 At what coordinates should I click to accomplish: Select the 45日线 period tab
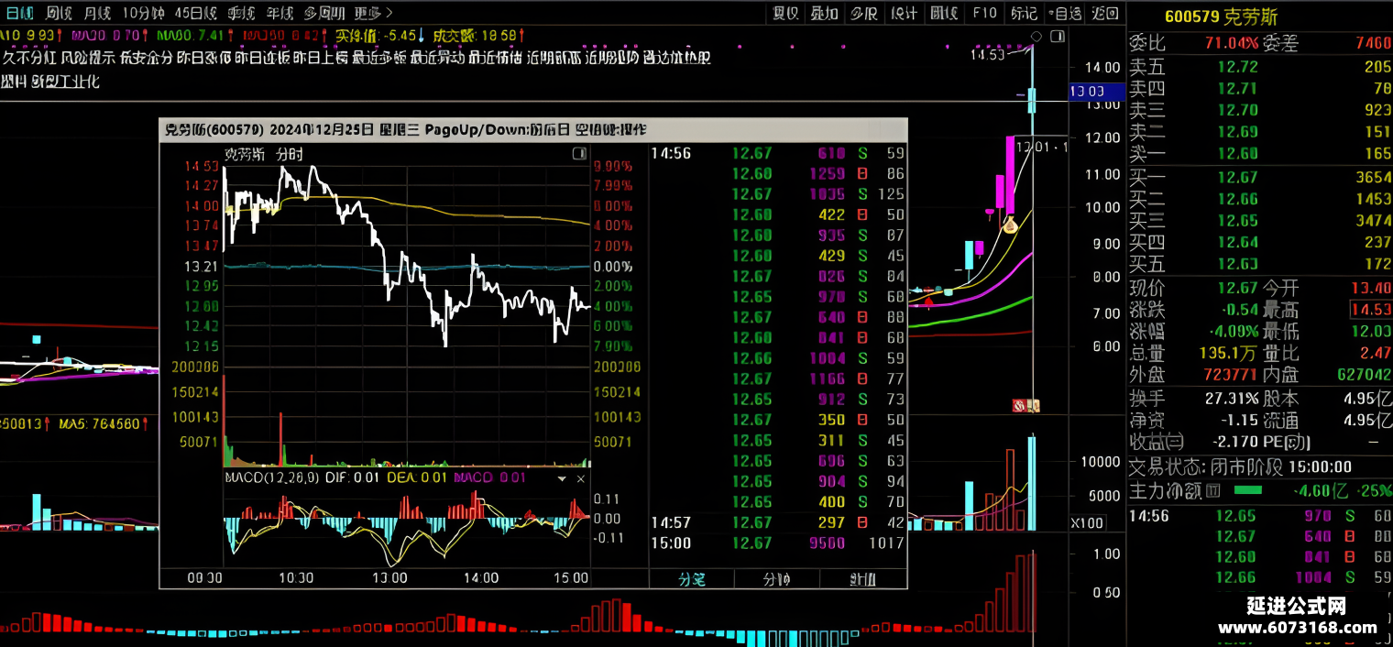195,13
